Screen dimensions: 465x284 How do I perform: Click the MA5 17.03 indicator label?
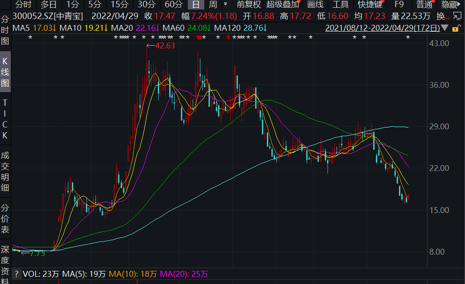coord(34,28)
